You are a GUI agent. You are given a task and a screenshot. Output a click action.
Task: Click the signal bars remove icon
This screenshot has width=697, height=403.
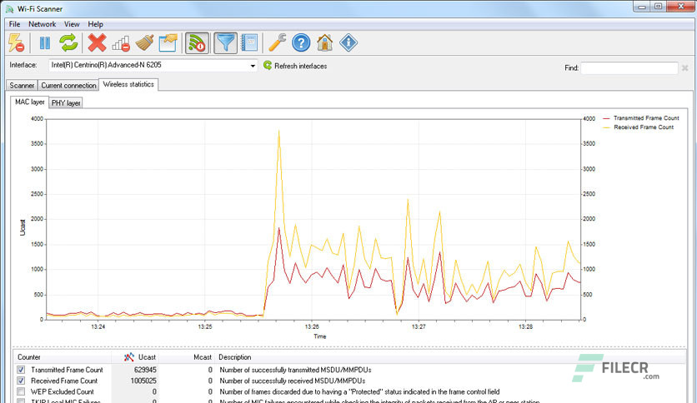click(x=121, y=43)
